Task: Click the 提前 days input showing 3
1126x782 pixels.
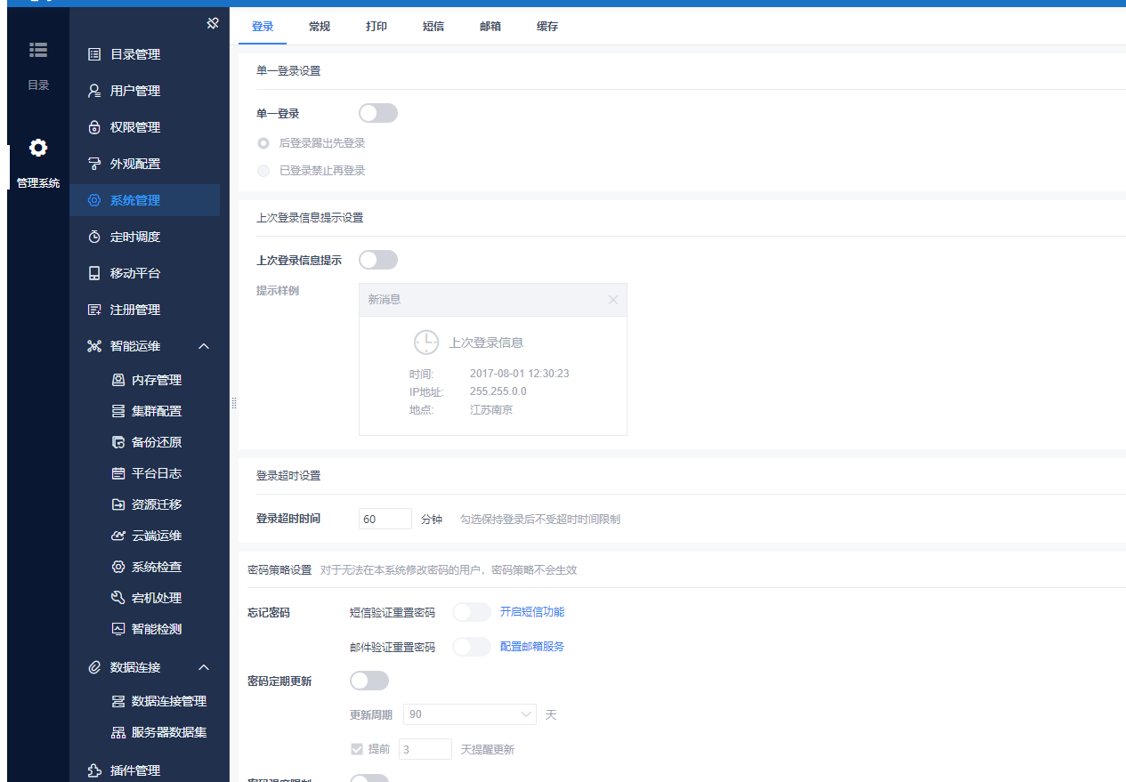Action: [425, 749]
